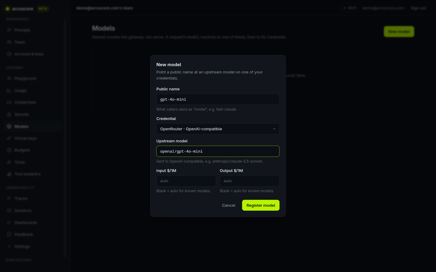Click the demo@acruxcore.com account email
The image size is (436, 272).
pyautogui.click(x=383, y=8)
